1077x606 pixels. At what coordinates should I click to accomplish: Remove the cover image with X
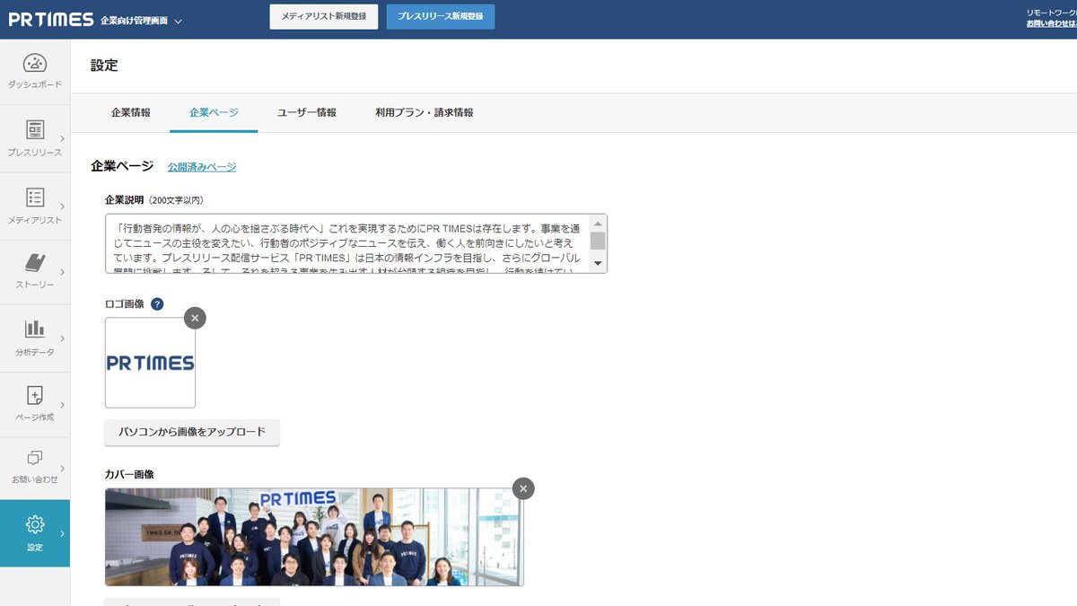[523, 487]
